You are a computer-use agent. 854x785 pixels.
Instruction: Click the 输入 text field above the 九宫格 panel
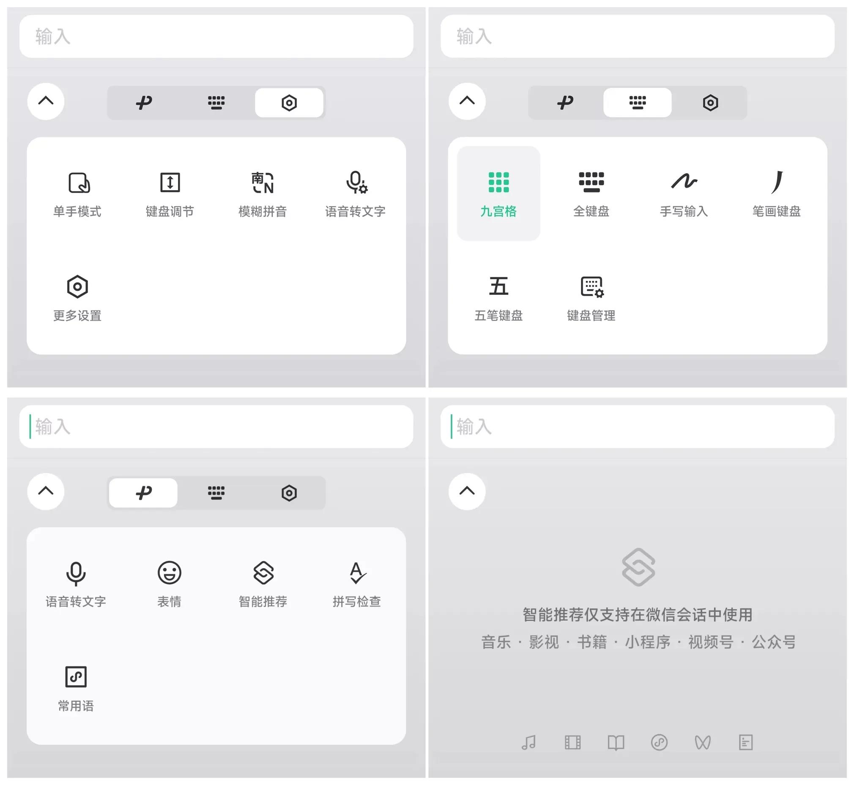637,36
